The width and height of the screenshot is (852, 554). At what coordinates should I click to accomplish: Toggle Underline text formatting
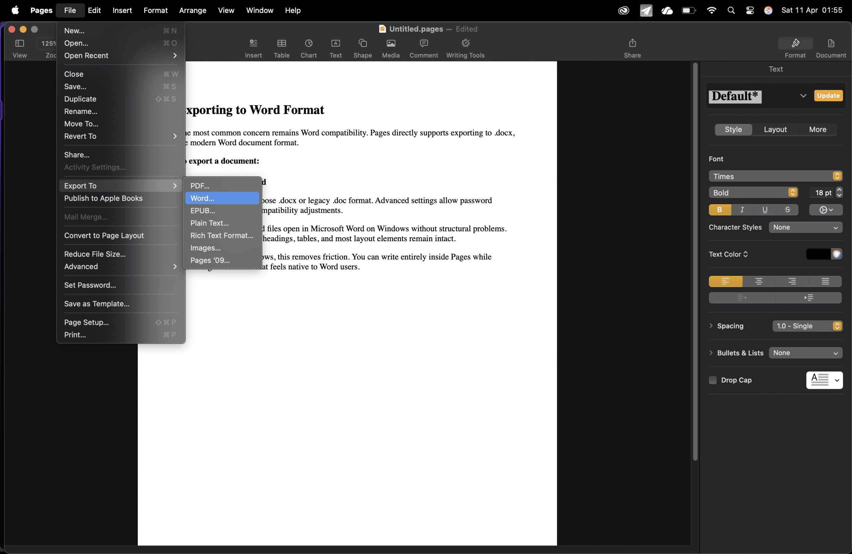(765, 210)
